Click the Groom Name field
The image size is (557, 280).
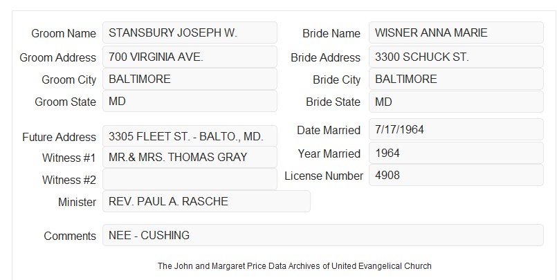[190, 32]
